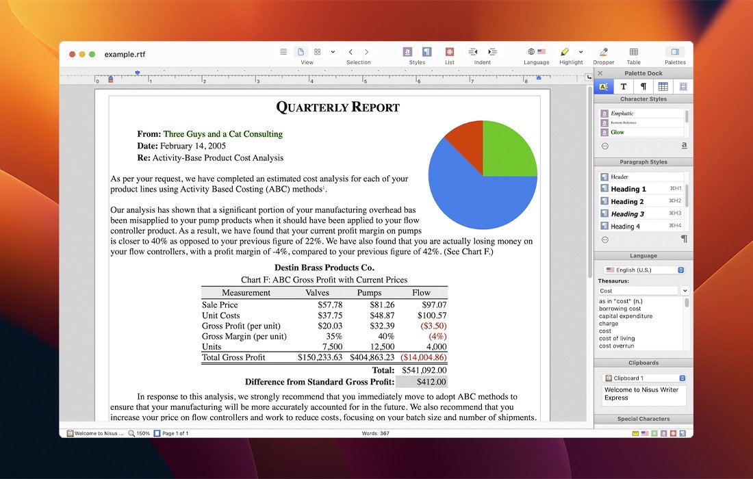Viewport: 753px width, 479px height.
Task: Switch to Draft View mode
Action: [283, 52]
